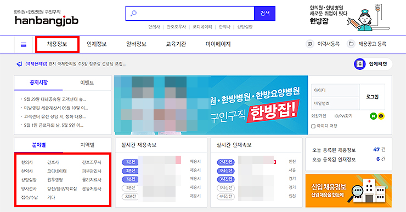Open the 국제한의원 ticker announcement
This screenshot has height=212, width=406.
click(75, 64)
